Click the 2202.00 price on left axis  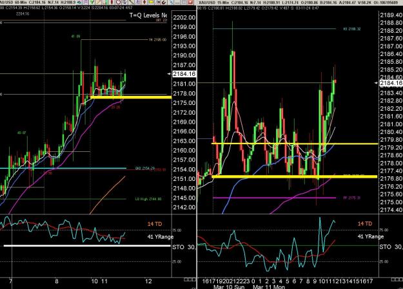tap(184, 17)
